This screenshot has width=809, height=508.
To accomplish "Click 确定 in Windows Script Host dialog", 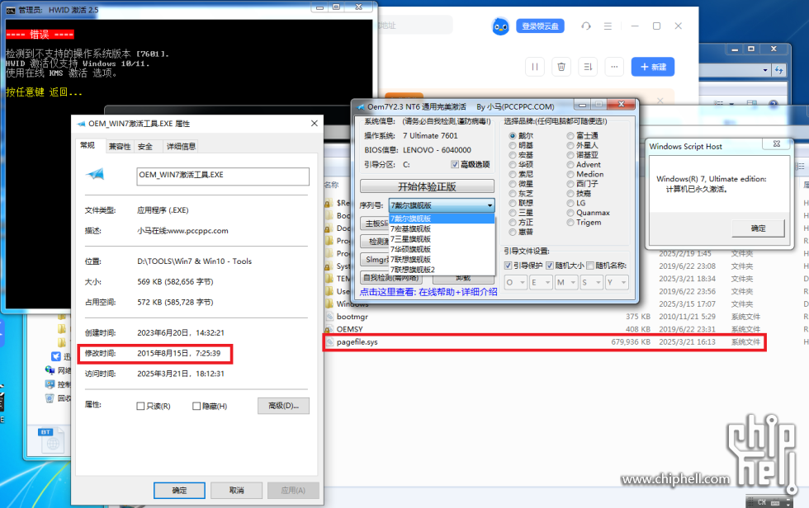I will (x=758, y=228).
